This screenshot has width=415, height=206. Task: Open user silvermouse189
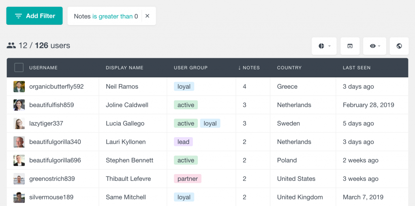(51, 197)
